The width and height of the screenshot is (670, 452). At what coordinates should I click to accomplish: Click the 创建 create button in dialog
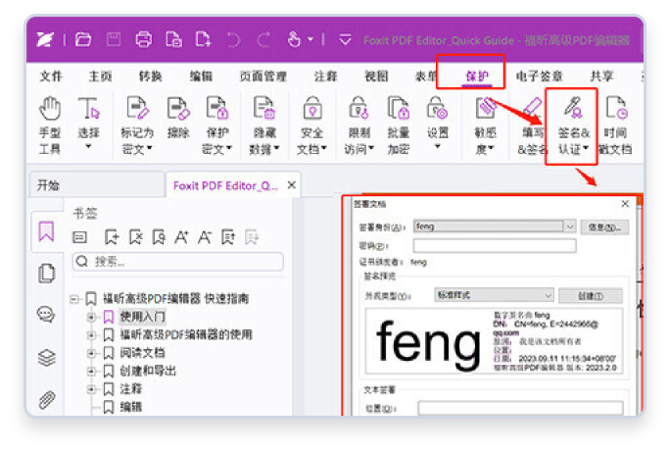(591, 296)
